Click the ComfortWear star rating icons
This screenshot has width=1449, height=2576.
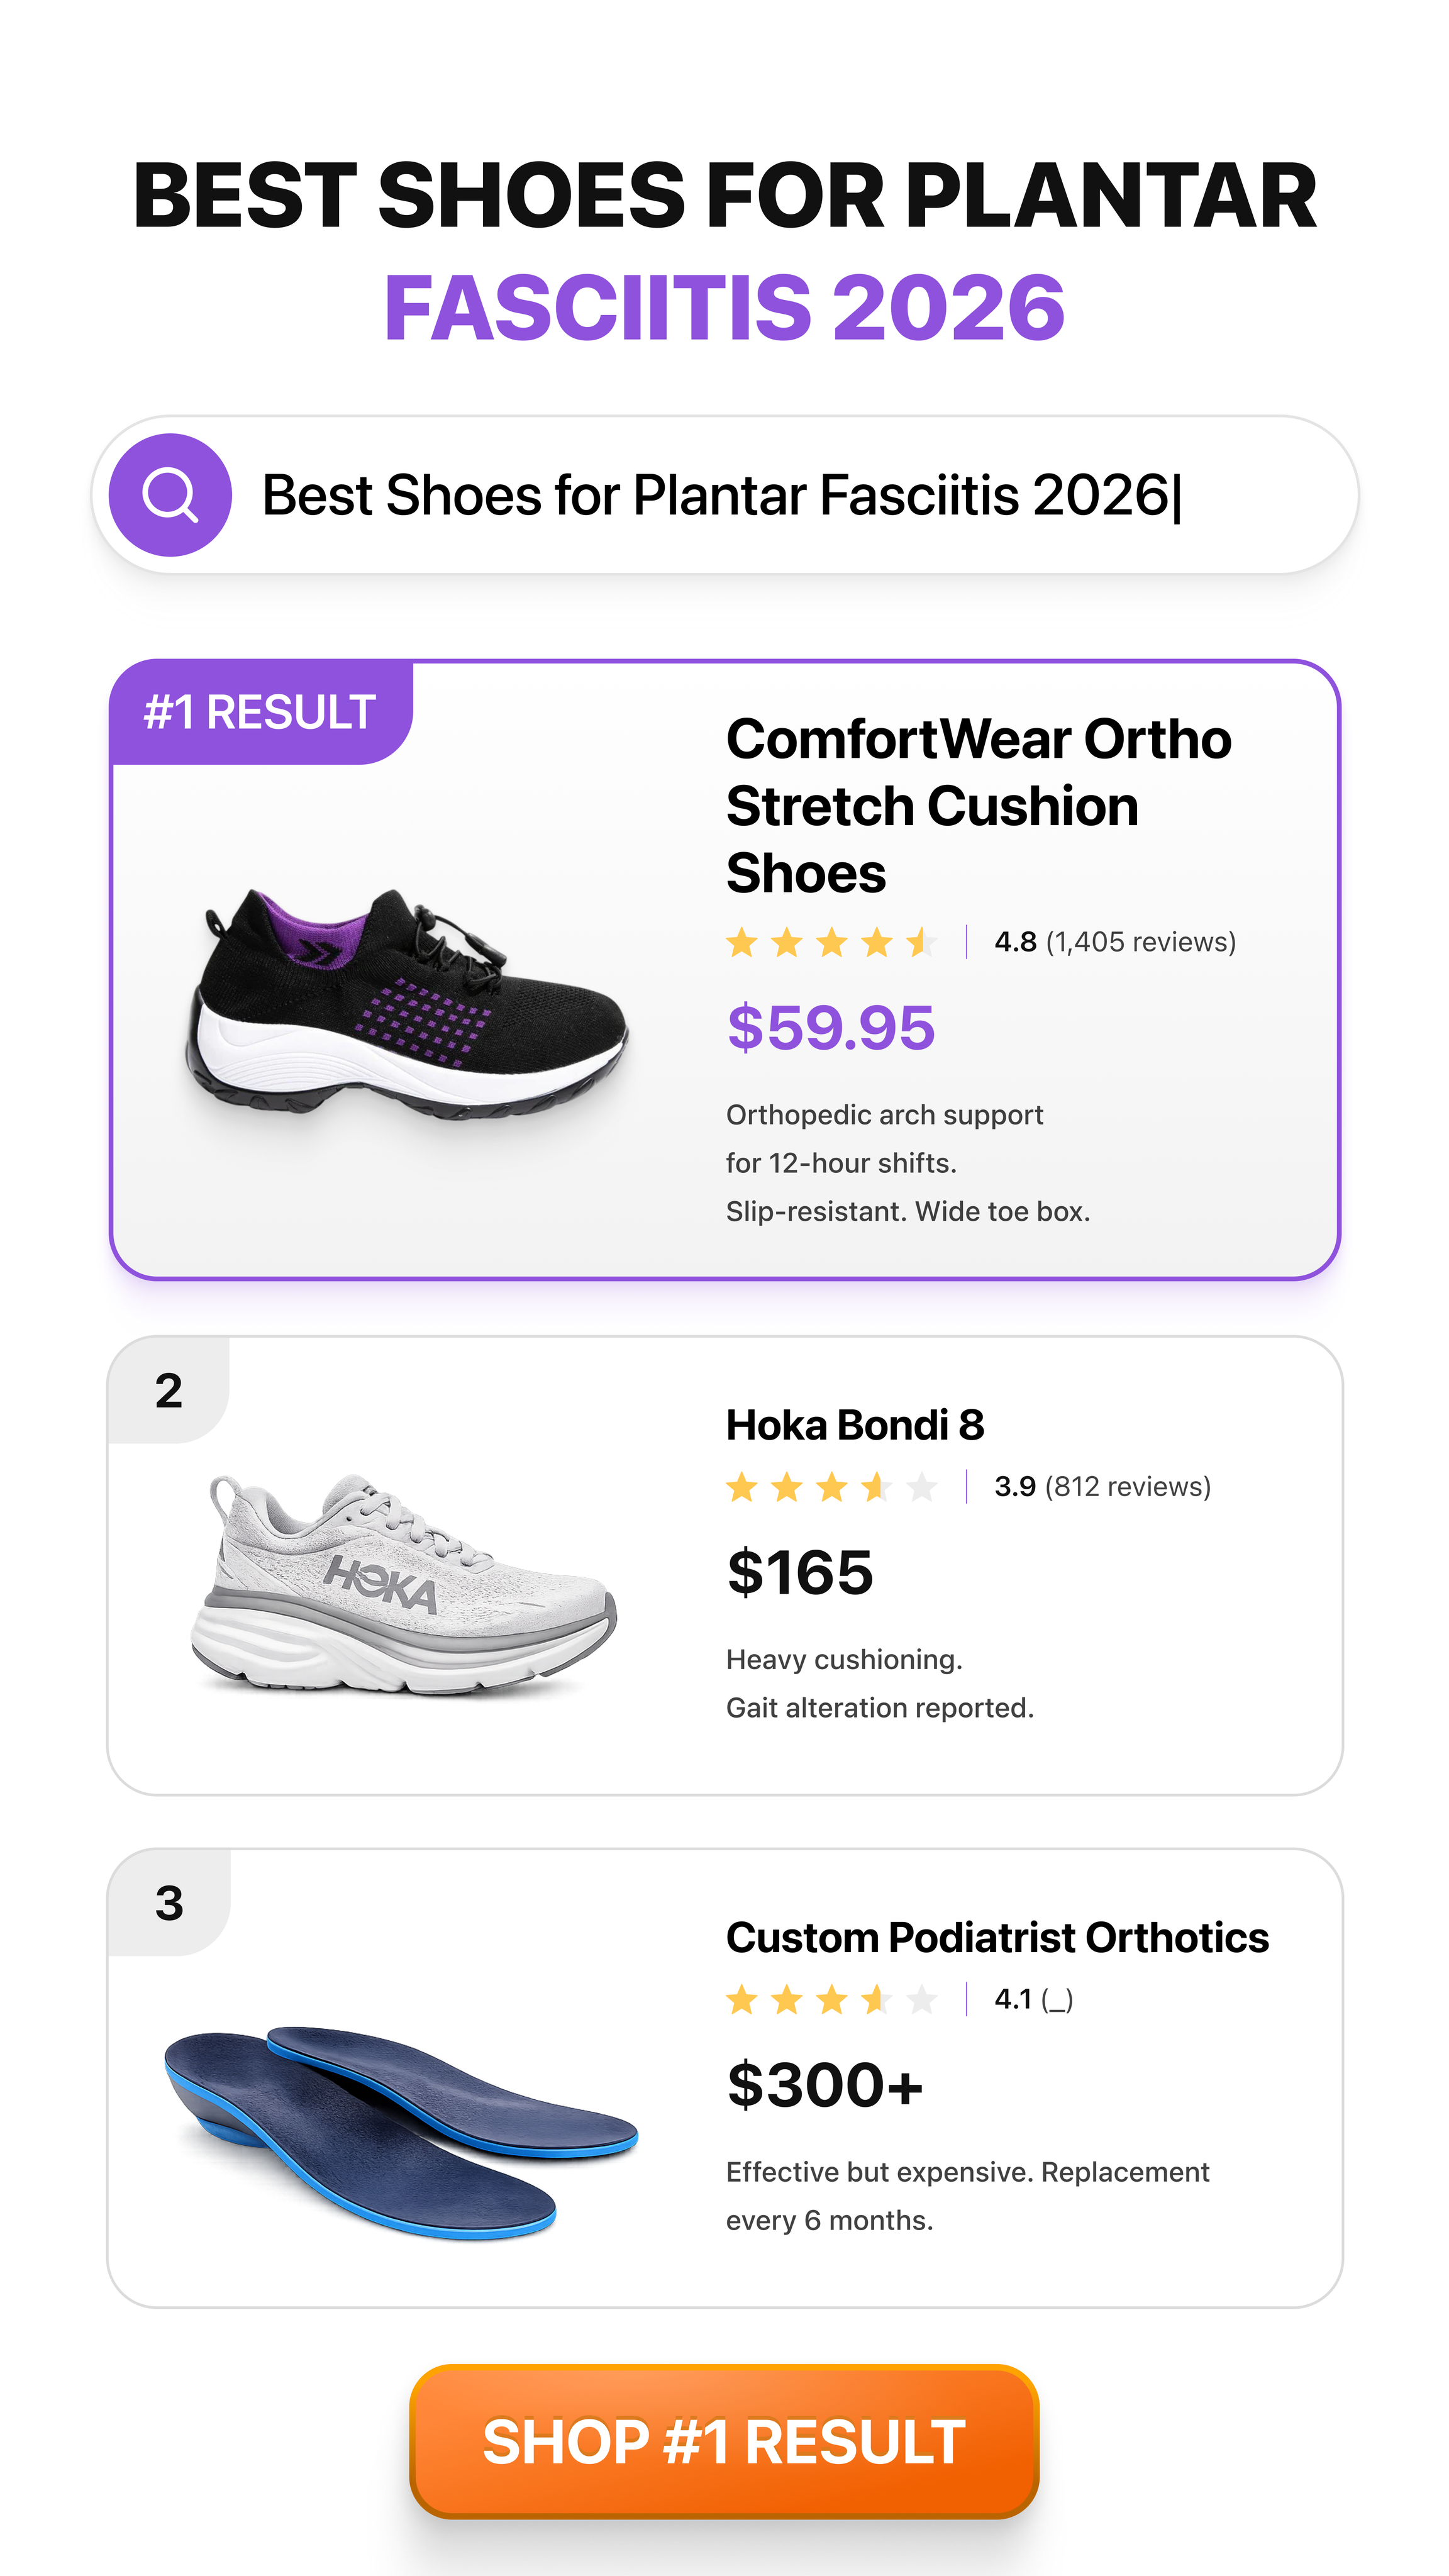pos(832,942)
